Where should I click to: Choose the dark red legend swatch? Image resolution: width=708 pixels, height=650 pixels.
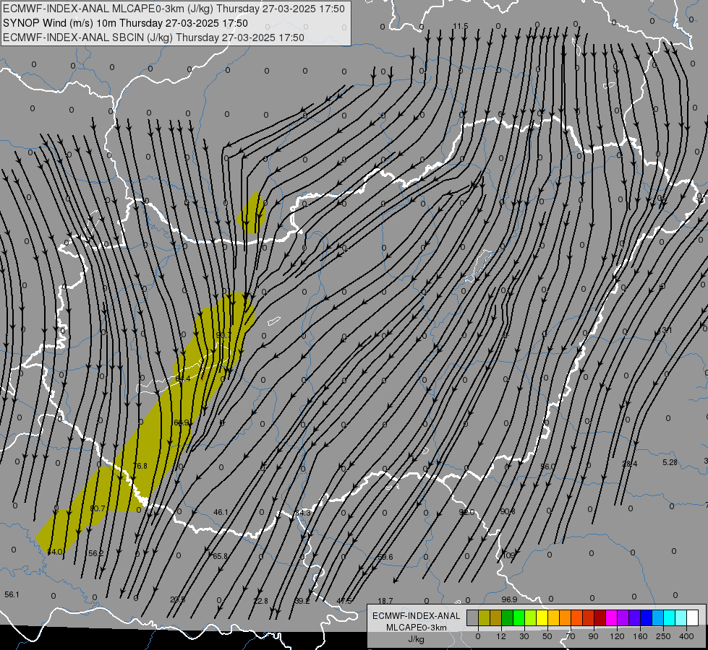pos(600,618)
